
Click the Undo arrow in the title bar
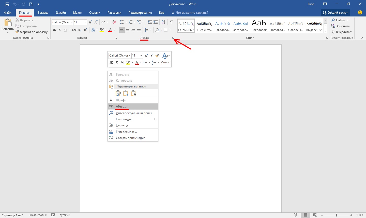pyautogui.click(x=15, y=4)
